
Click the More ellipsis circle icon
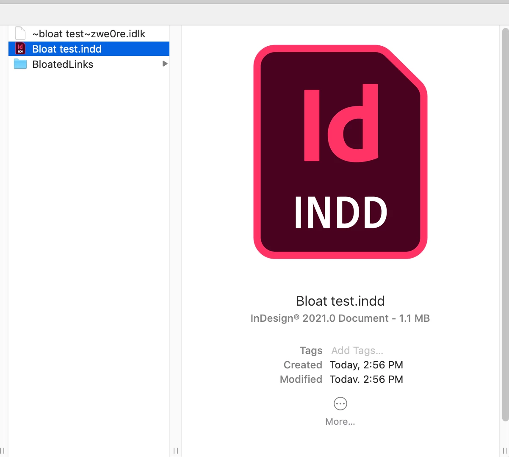[x=340, y=404]
